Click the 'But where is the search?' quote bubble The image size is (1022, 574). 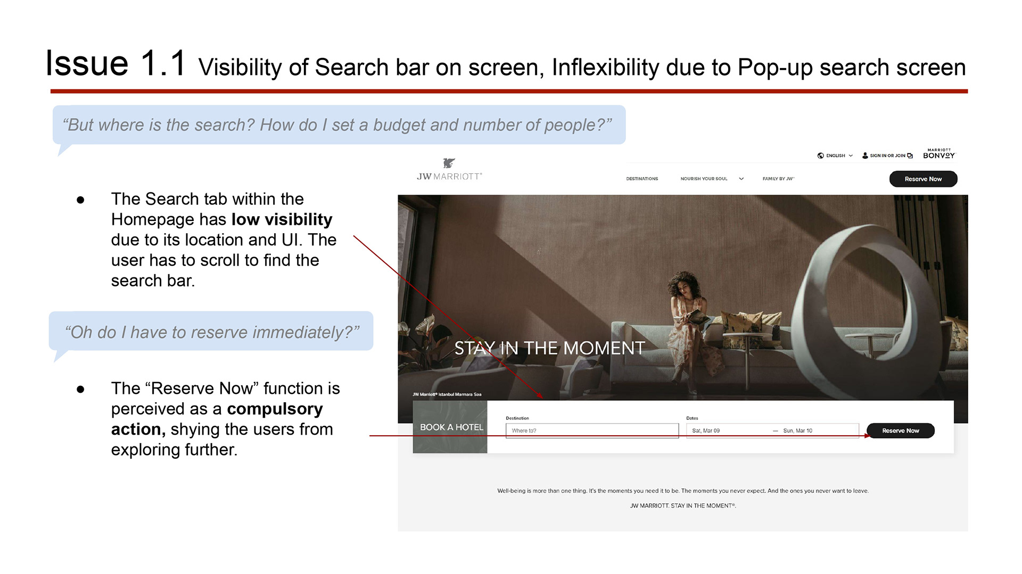point(339,125)
